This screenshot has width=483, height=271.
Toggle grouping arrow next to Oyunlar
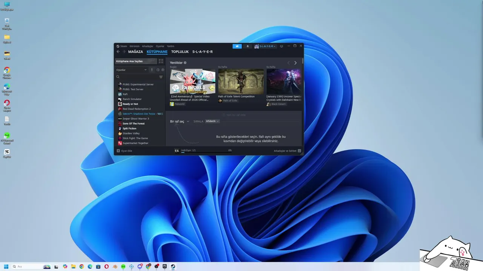coord(152,70)
